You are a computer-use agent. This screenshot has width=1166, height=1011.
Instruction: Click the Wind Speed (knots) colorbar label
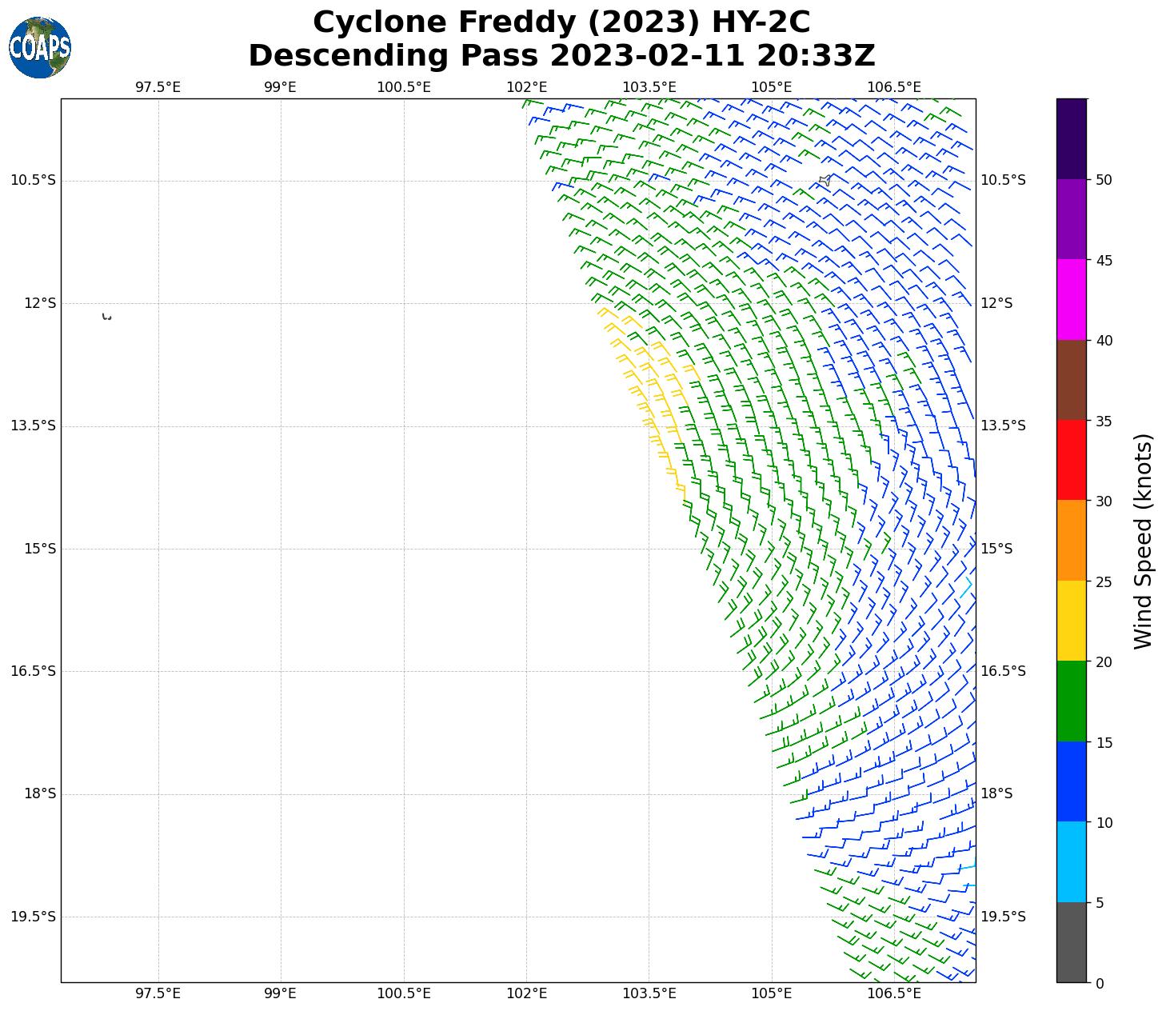(1144, 541)
